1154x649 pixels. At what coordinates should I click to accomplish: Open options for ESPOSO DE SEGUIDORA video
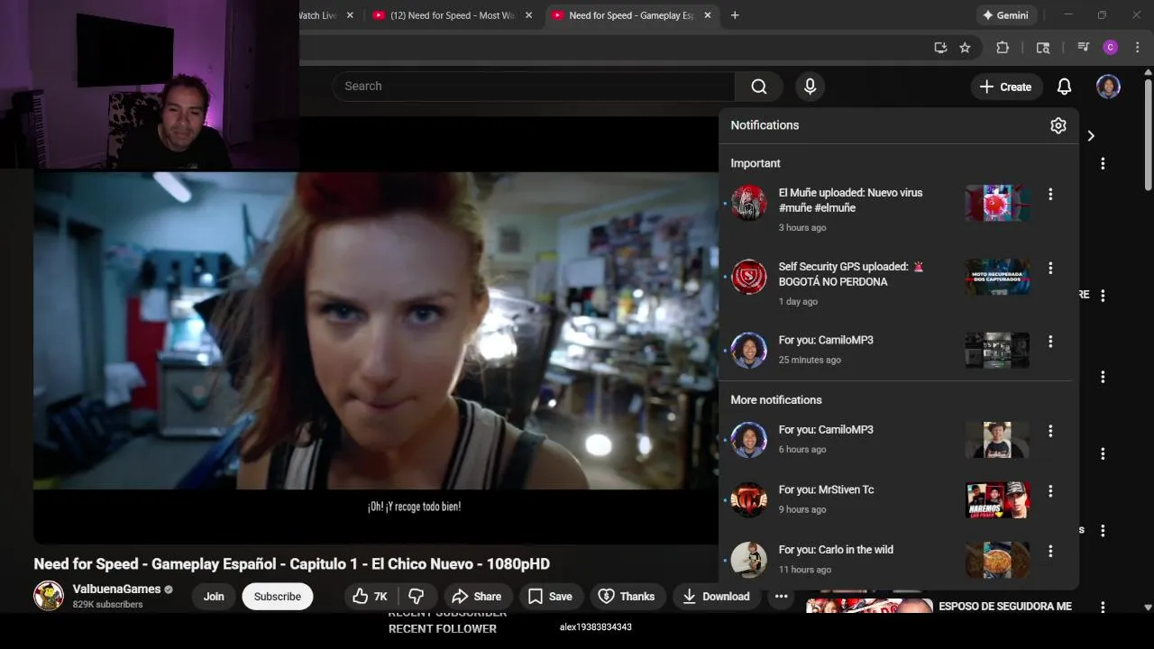pyautogui.click(x=1103, y=608)
